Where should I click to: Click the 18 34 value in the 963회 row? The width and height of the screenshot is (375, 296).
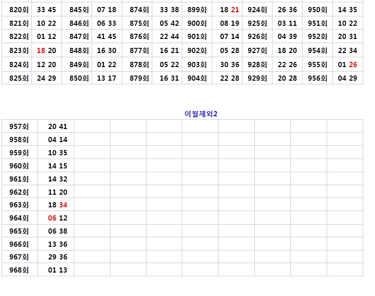57,205
